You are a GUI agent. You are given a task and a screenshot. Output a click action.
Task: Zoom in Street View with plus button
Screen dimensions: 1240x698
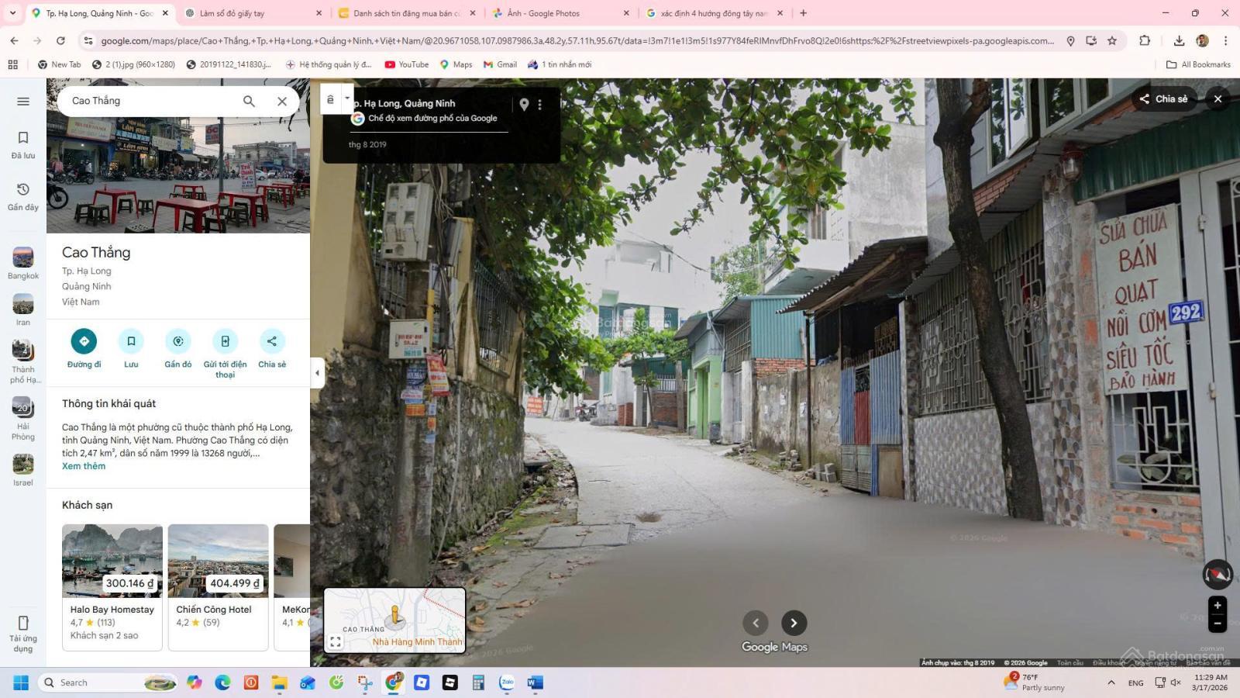tap(1218, 606)
